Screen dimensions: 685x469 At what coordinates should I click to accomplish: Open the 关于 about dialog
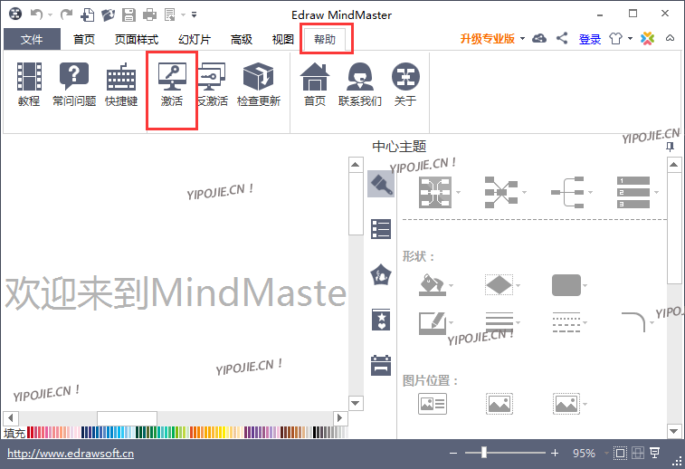coord(405,84)
